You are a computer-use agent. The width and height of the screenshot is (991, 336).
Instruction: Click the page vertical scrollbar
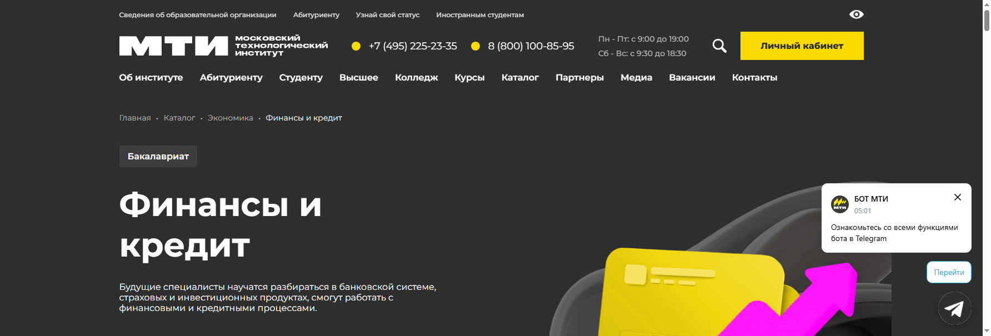click(987, 168)
